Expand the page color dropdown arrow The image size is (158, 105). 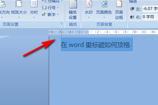104,18
